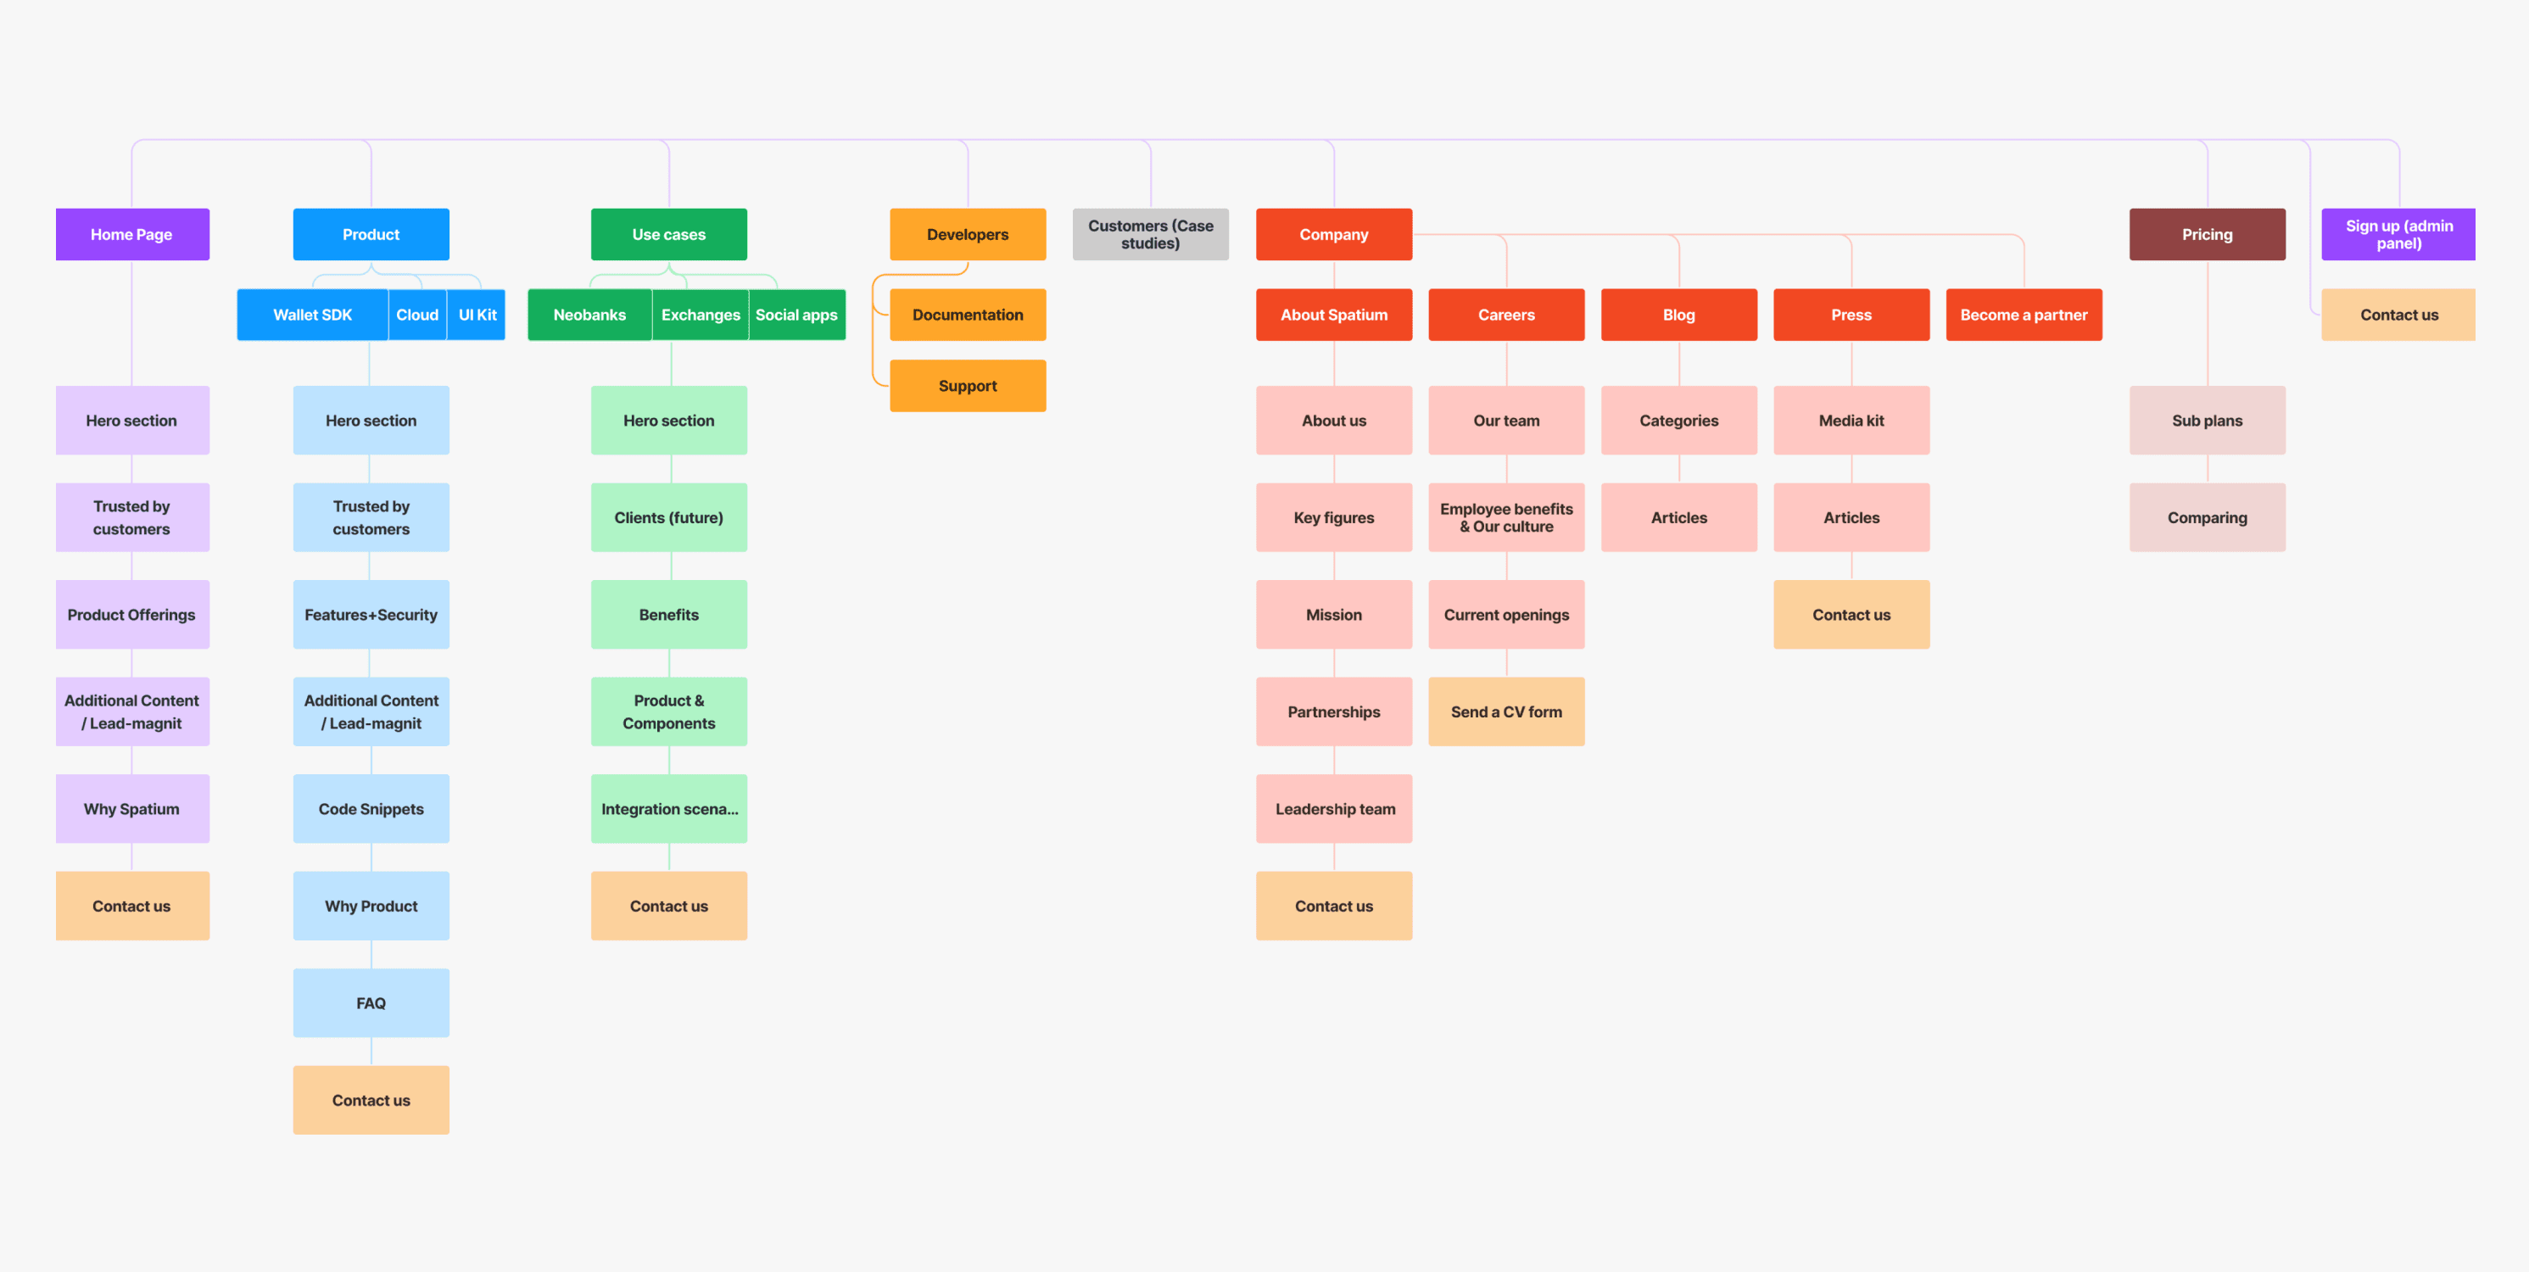Select the Documentation node

pyautogui.click(x=968, y=315)
